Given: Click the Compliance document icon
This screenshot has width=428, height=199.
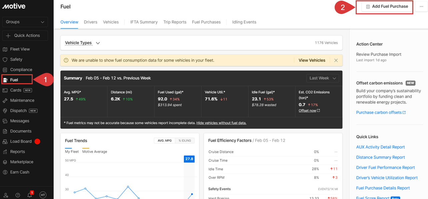Looking at the screenshot, I should click(5, 70).
